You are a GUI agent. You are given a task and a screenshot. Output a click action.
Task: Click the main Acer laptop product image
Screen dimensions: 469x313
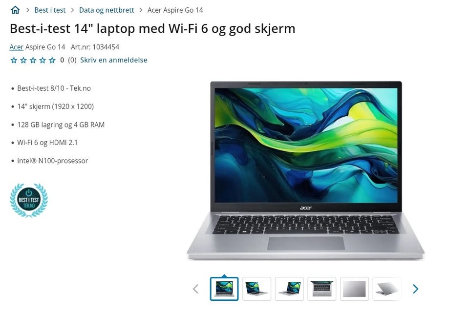point(306,170)
